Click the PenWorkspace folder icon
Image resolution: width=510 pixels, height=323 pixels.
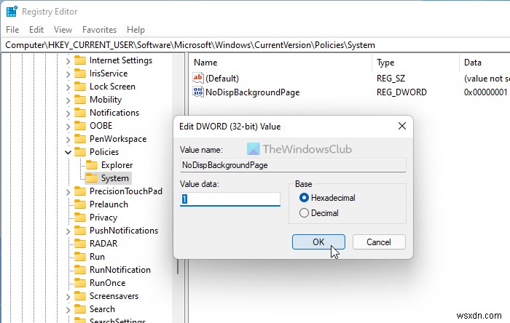coord(80,139)
